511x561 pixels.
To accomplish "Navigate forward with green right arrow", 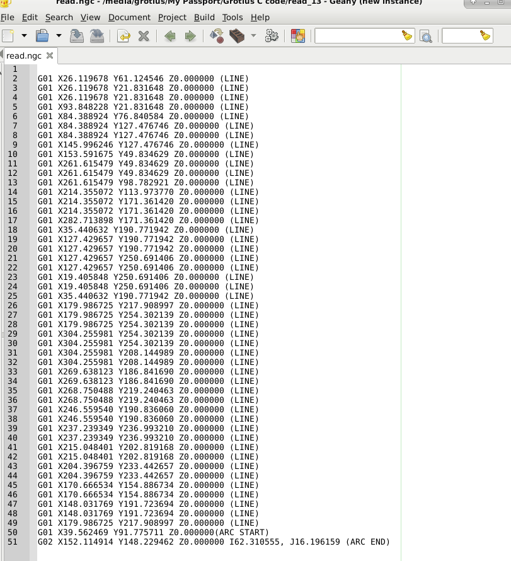I will [190, 36].
